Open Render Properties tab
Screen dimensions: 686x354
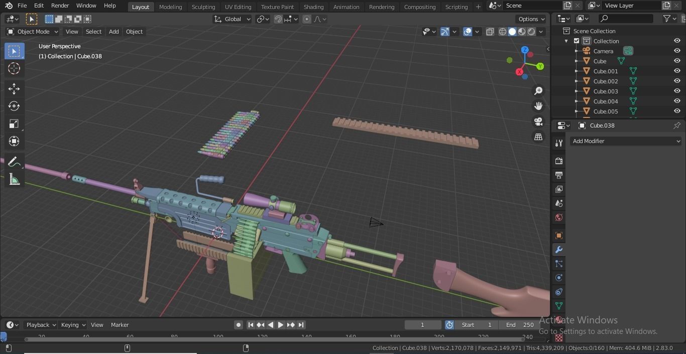[x=559, y=161]
